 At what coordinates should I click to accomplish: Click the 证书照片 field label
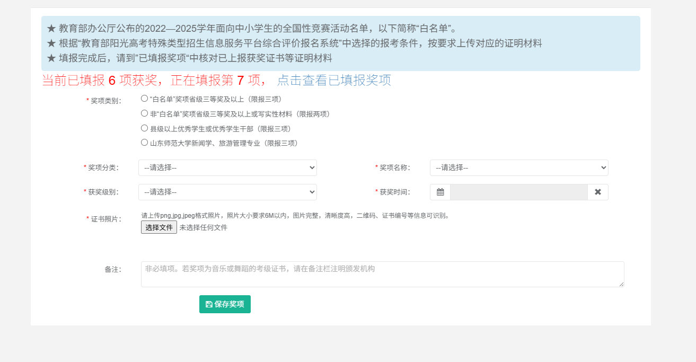click(x=105, y=219)
